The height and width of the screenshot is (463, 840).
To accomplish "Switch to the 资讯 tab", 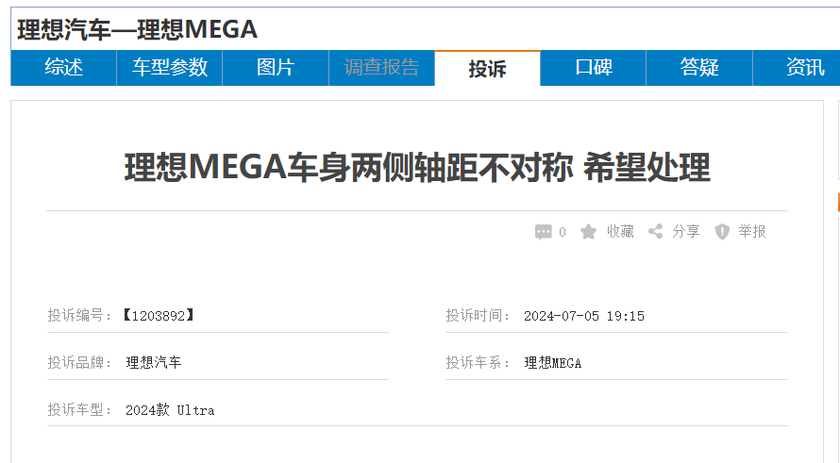I will [x=797, y=68].
